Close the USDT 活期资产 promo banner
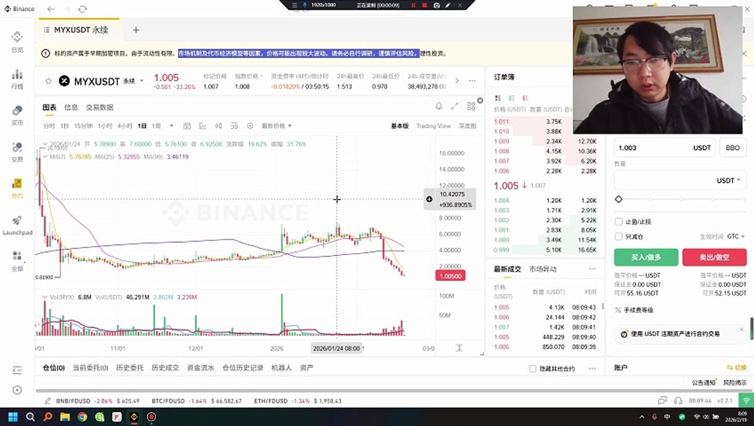The height and width of the screenshot is (426, 754). click(x=741, y=330)
